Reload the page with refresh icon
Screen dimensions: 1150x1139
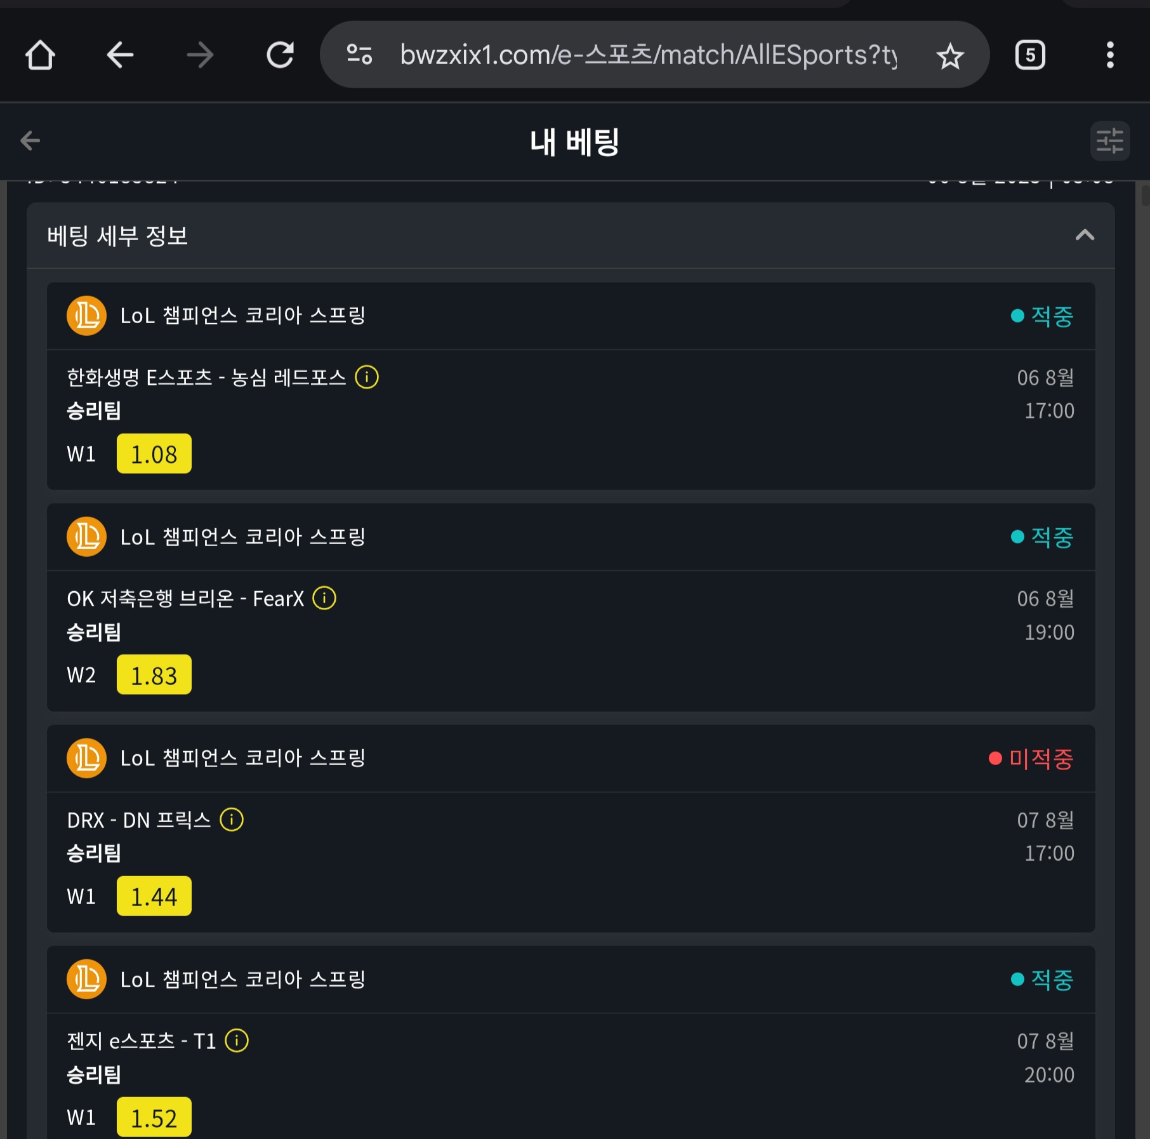coord(280,55)
